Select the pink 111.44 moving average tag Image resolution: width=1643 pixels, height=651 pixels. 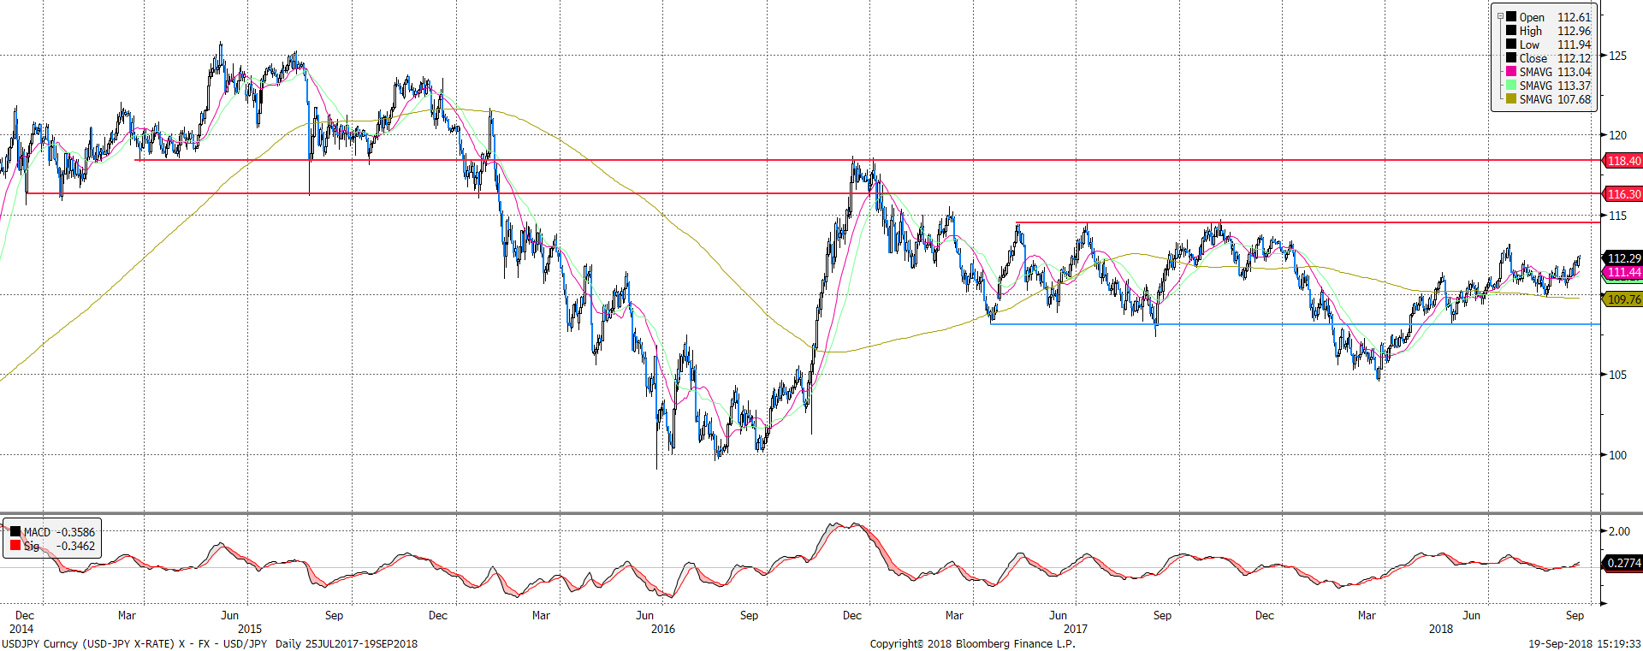click(1622, 273)
